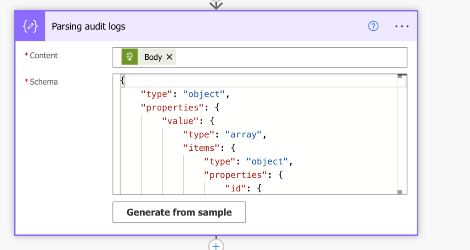Click the Body dynamic content token
Screen dimensions: 470x250
153,57
